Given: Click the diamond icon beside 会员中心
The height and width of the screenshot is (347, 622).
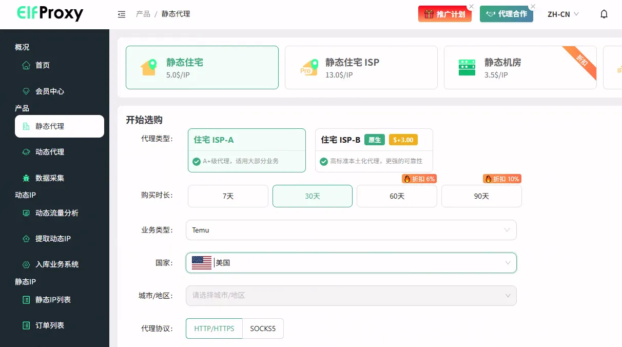Looking at the screenshot, I should tap(26, 91).
